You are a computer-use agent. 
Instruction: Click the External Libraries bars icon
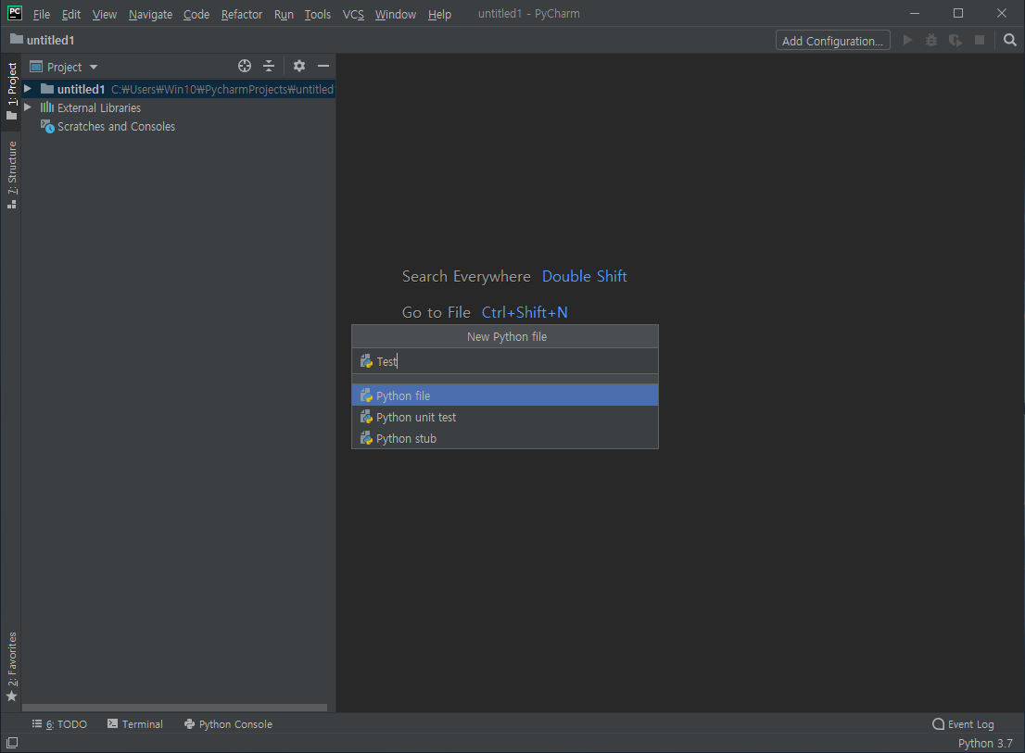click(47, 107)
